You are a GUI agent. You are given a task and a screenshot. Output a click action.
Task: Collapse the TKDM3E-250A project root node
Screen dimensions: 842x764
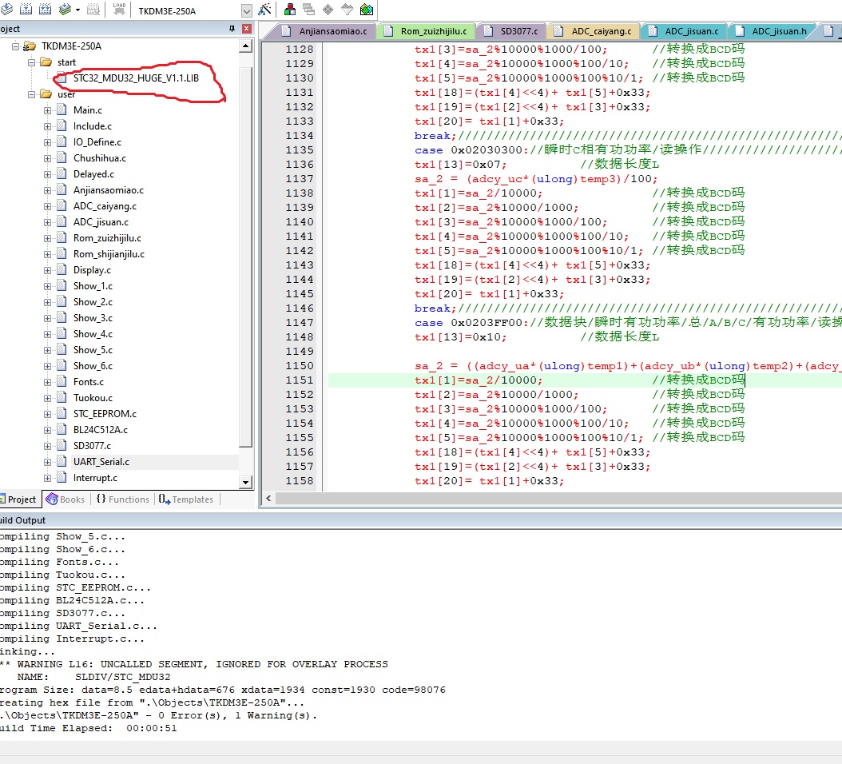15,46
